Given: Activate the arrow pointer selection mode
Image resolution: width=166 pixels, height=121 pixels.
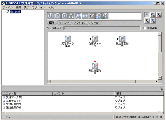Looking at the screenshot, I should [147, 15].
